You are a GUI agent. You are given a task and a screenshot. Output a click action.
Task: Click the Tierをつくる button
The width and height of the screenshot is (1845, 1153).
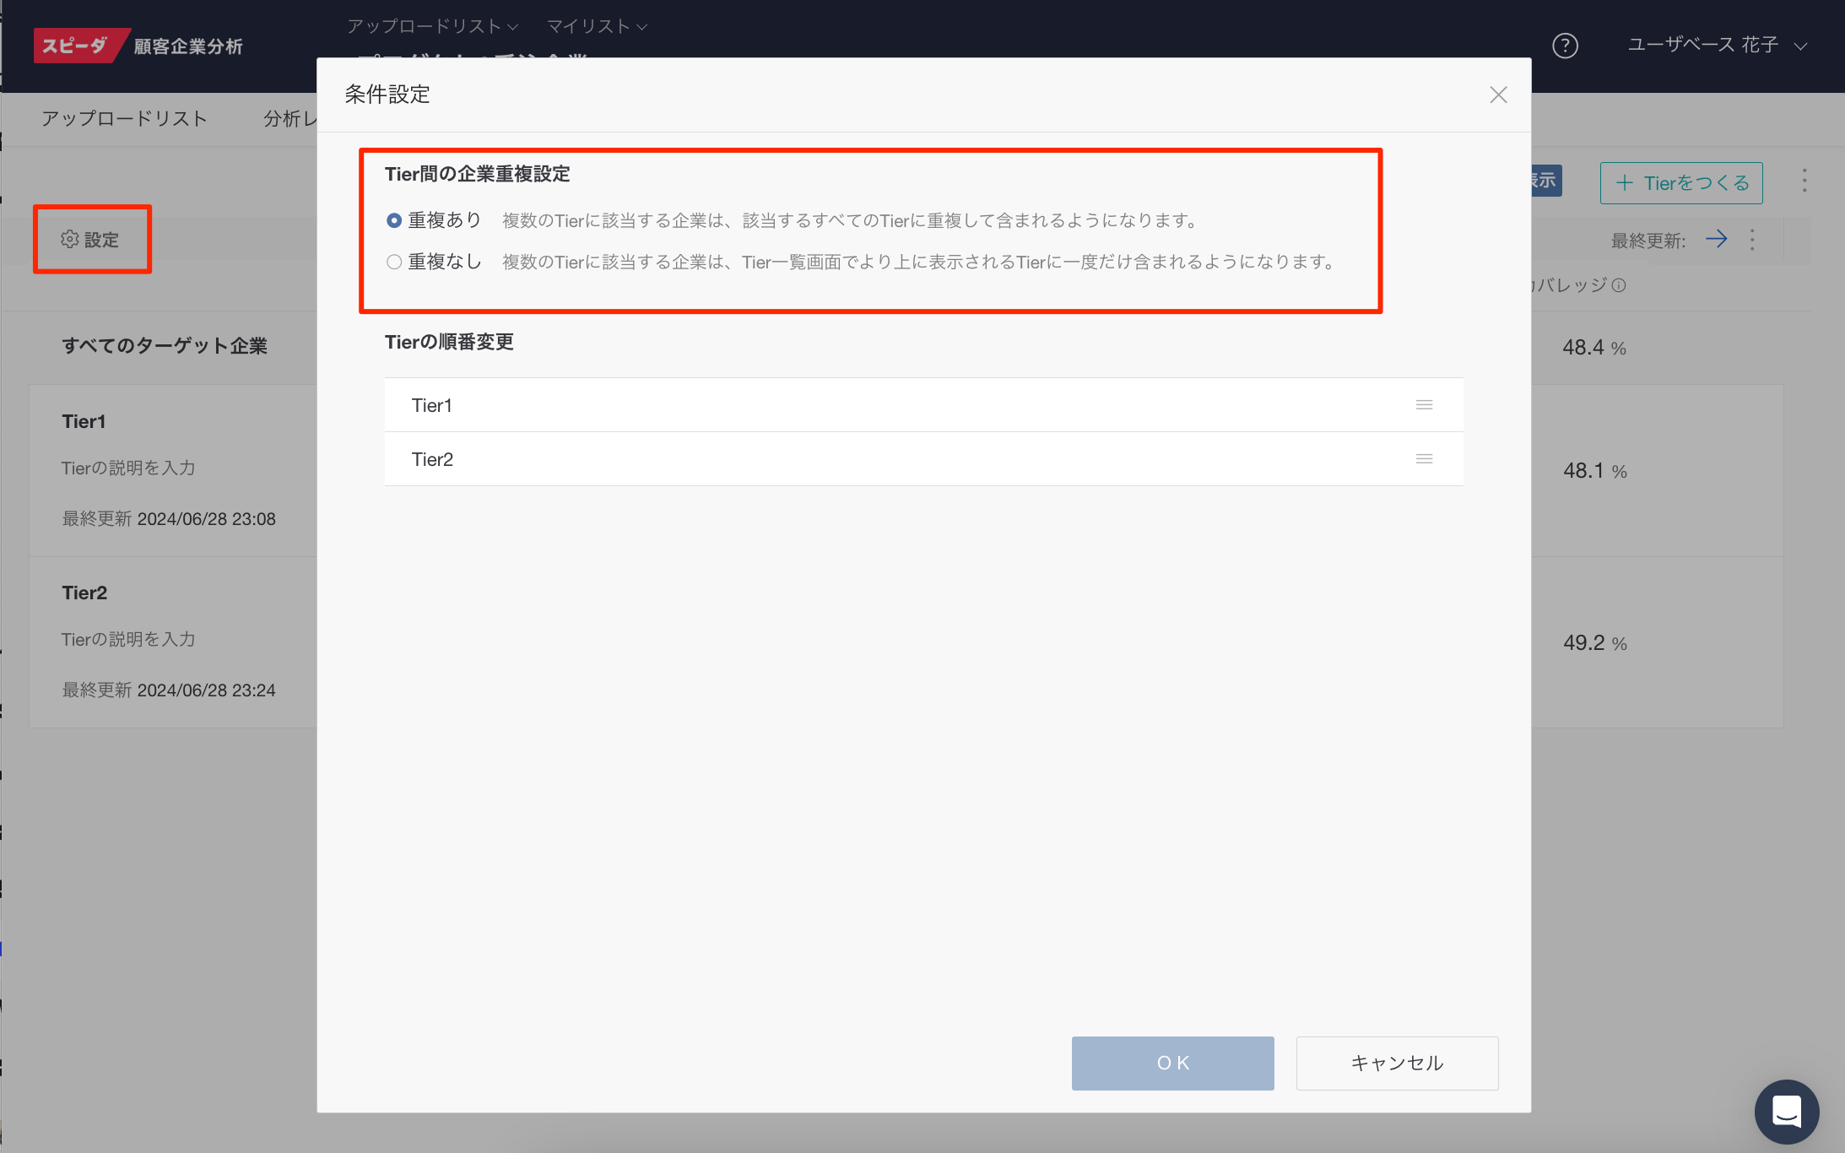point(1680,183)
